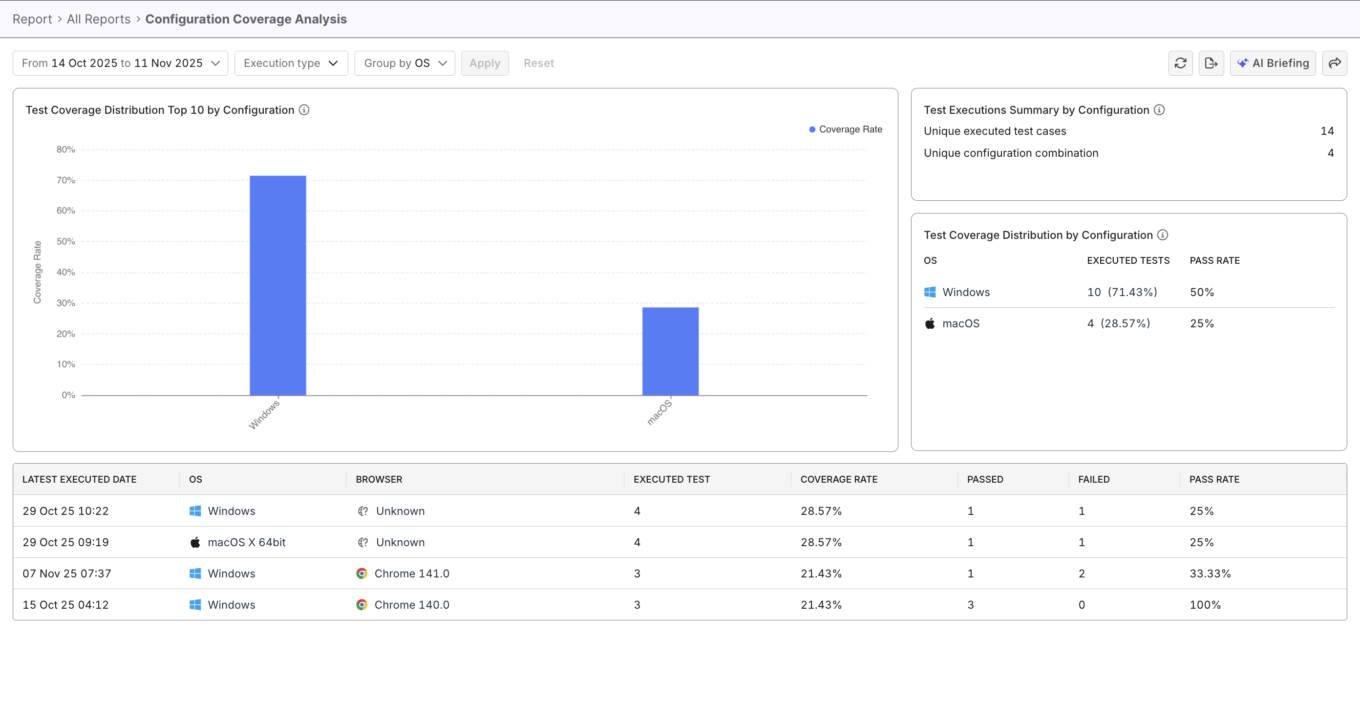Click the info icon by Test Coverage Distribution by Configuration
Image resolution: width=1360 pixels, height=723 pixels.
tap(1163, 234)
